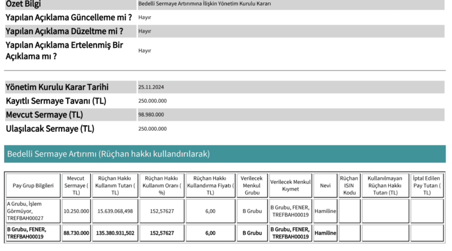
Task: Click the 'Kullanılmayan Rüçhan Hakkı Tutarı (TL)' header
Action: pos(385,186)
